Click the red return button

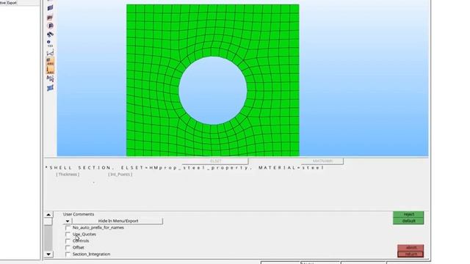tap(411, 254)
